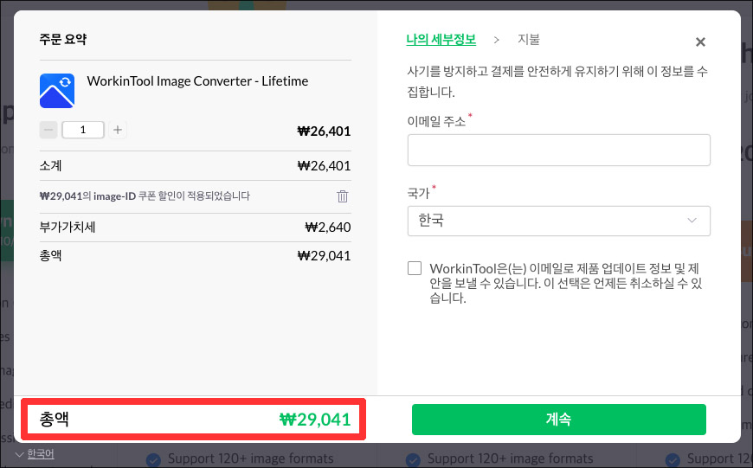Decrease quantity with the minus button
Screen dimensions: 753x468
[x=48, y=130]
